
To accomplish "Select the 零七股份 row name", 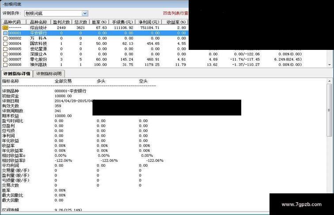I will (x=38, y=60).
